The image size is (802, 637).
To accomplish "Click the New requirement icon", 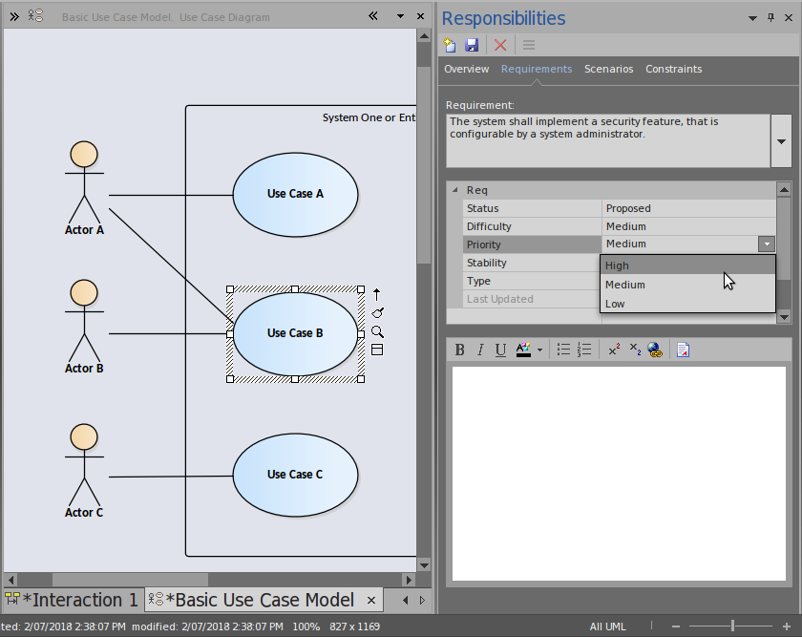I will [x=452, y=45].
